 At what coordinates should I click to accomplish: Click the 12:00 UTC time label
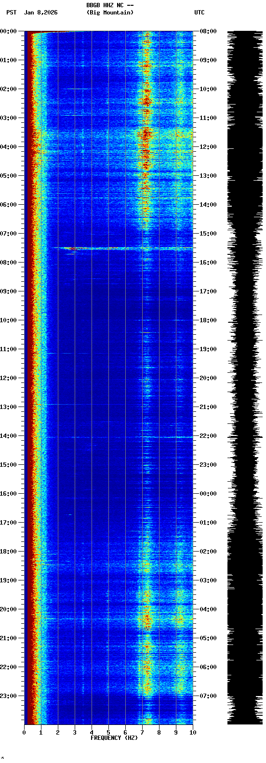pos(208,147)
